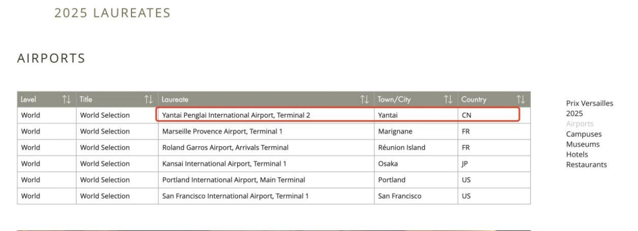Viewport: 638px width, 231px height.
Task: Open Prix Versailles 2025 navigation link
Action: tap(590, 108)
